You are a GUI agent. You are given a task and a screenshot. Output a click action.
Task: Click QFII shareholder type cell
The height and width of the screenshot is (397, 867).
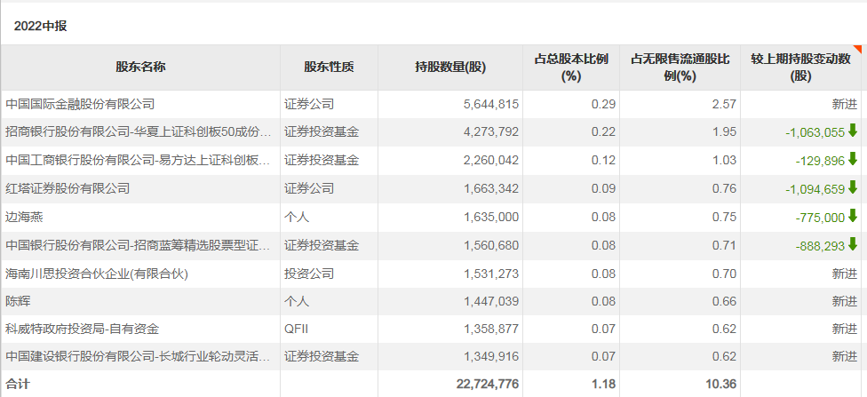click(x=296, y=330)
